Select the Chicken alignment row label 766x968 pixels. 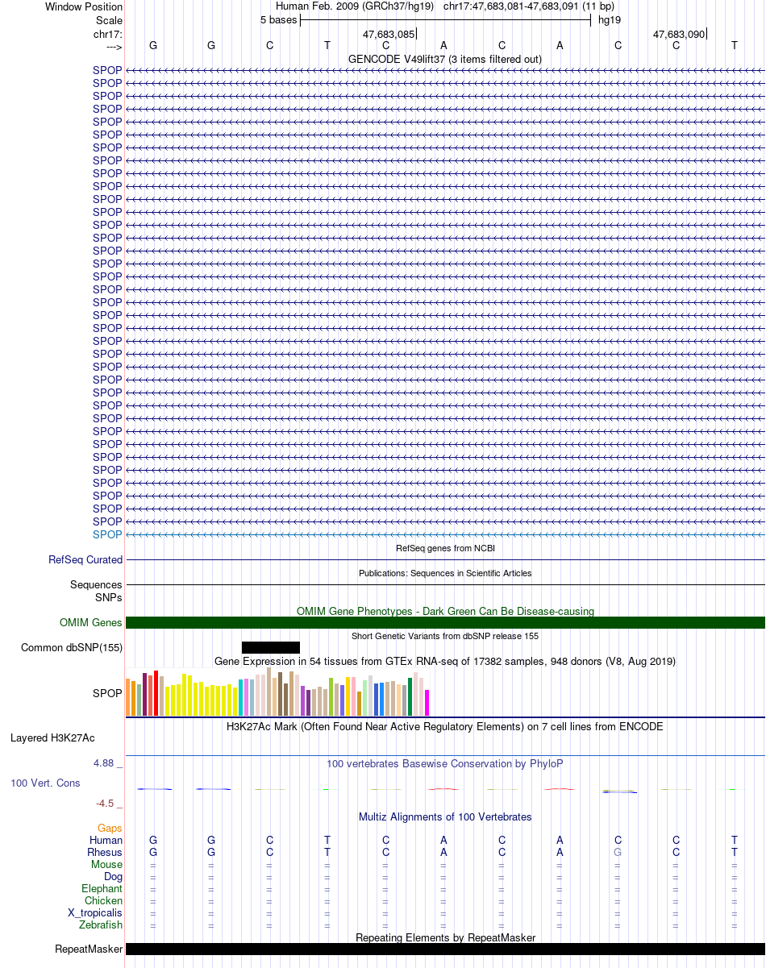pos(104,900)
